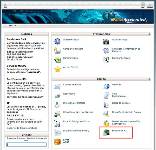Click the Actualizar información de Contacto icon
Image resolution: width=156 pixels, height=150 pixels.
click(106, 51)
